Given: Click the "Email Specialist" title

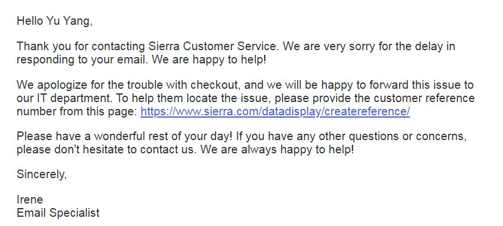Looking at the screenshot, I should [x=58, y=213].
